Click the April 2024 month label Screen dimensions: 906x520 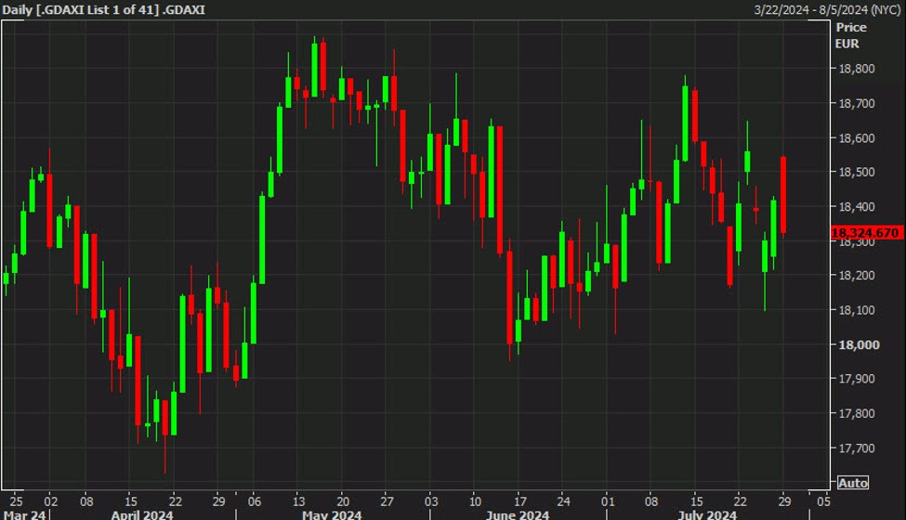click(x=142, y=514)
